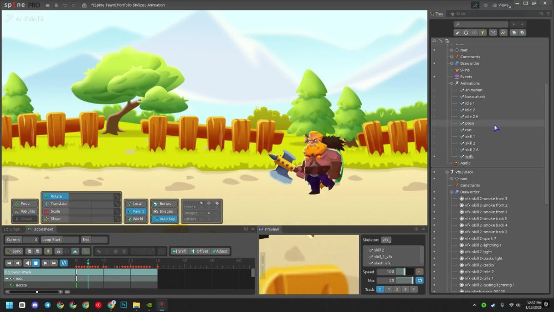Select skill_1_vfx in Preview list
554x312 pixels.
coord(383,257)
